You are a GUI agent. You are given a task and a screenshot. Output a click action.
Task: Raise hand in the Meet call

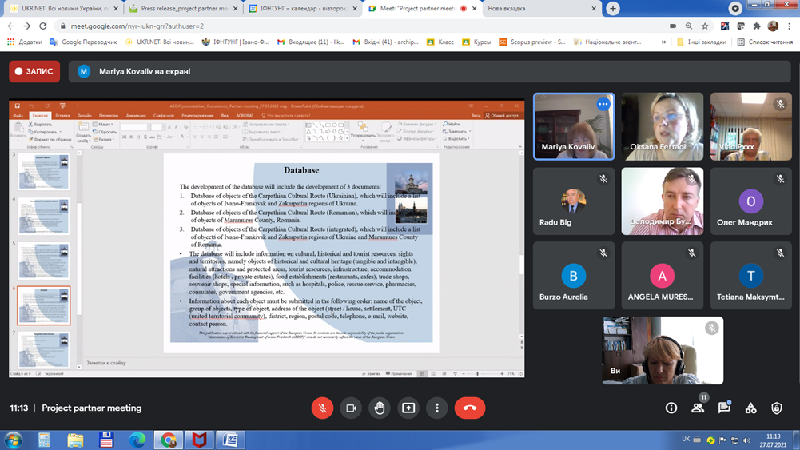pyautogui.click(x=380, y=408)
